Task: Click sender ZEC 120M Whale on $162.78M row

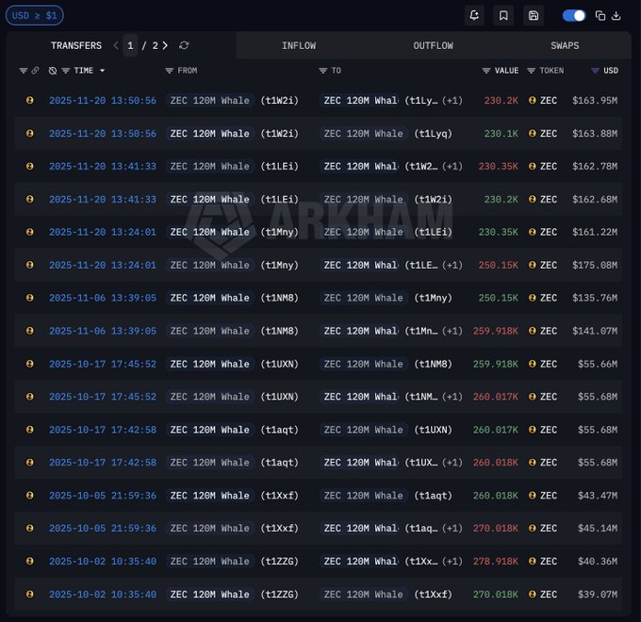Action: 209,166
